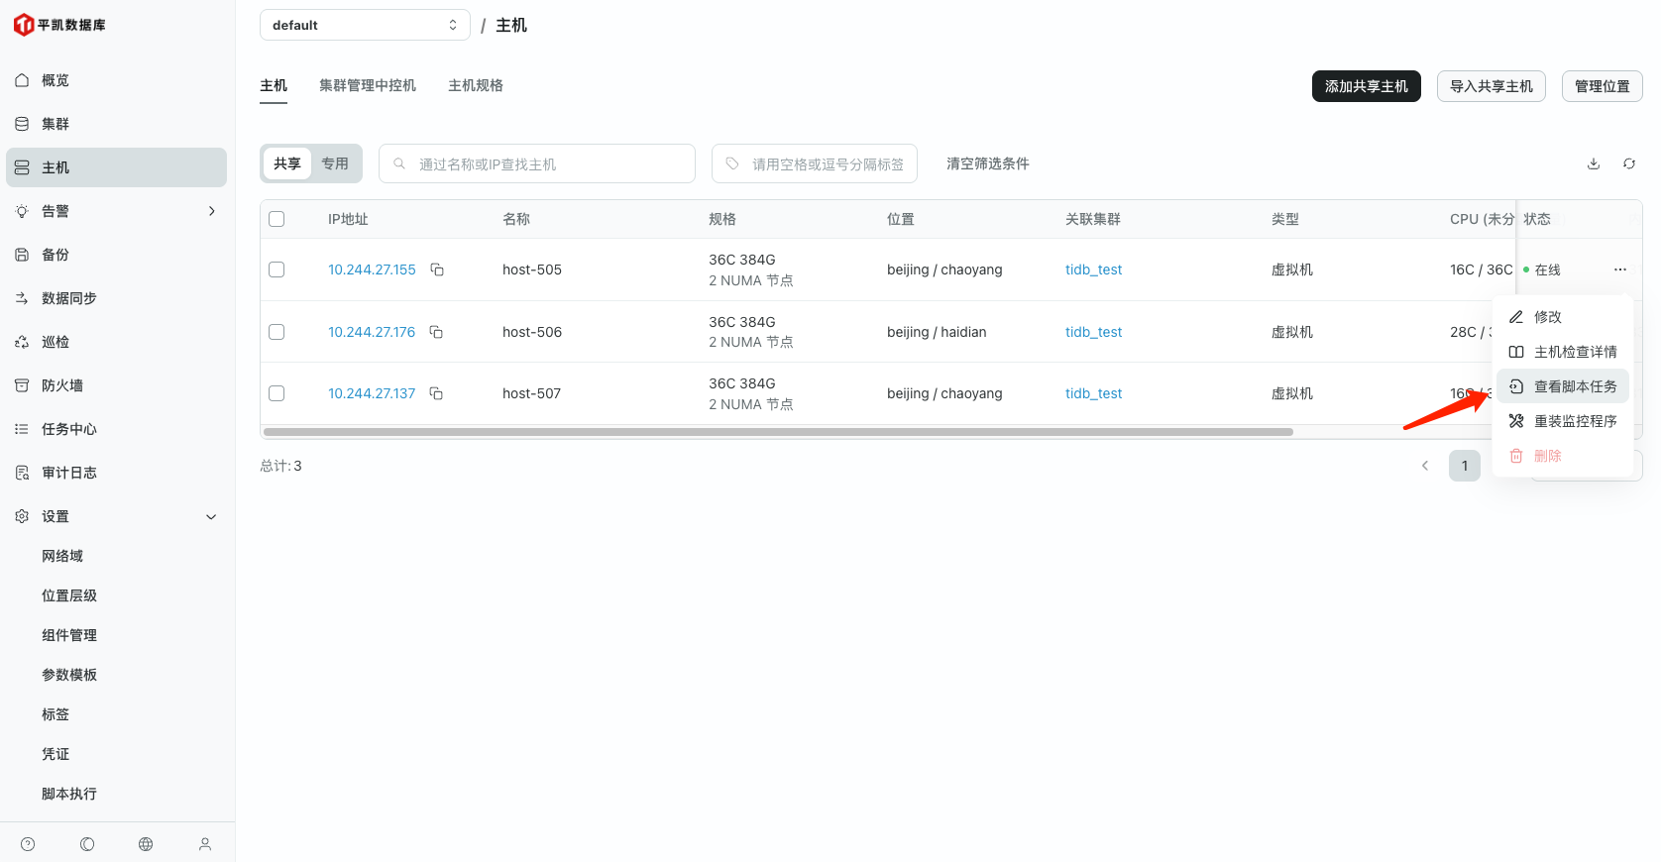The image size is (1661, 862).
Task: Open the language globe icon
Action: click(x=146, y=844)
